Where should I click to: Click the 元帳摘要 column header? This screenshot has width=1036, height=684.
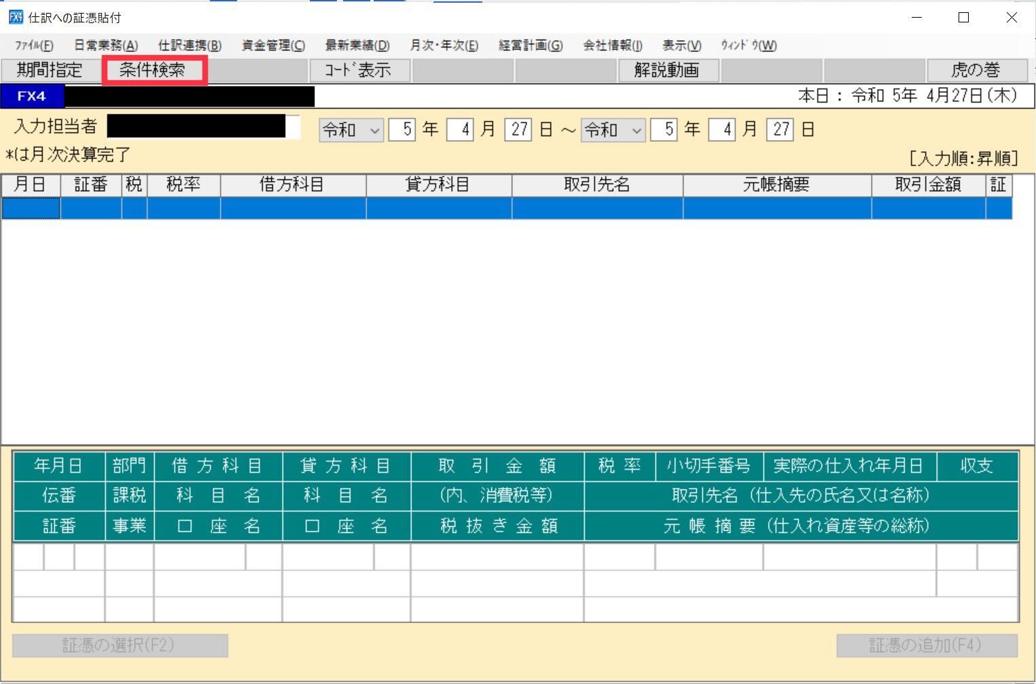(777, 185)
